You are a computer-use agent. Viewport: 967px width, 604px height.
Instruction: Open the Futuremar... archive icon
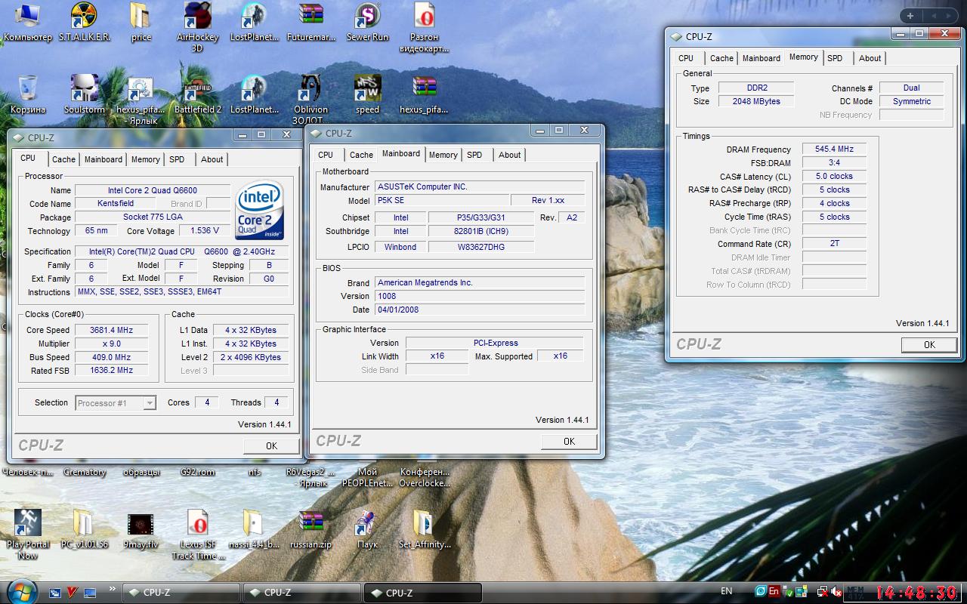pos(311,22)
